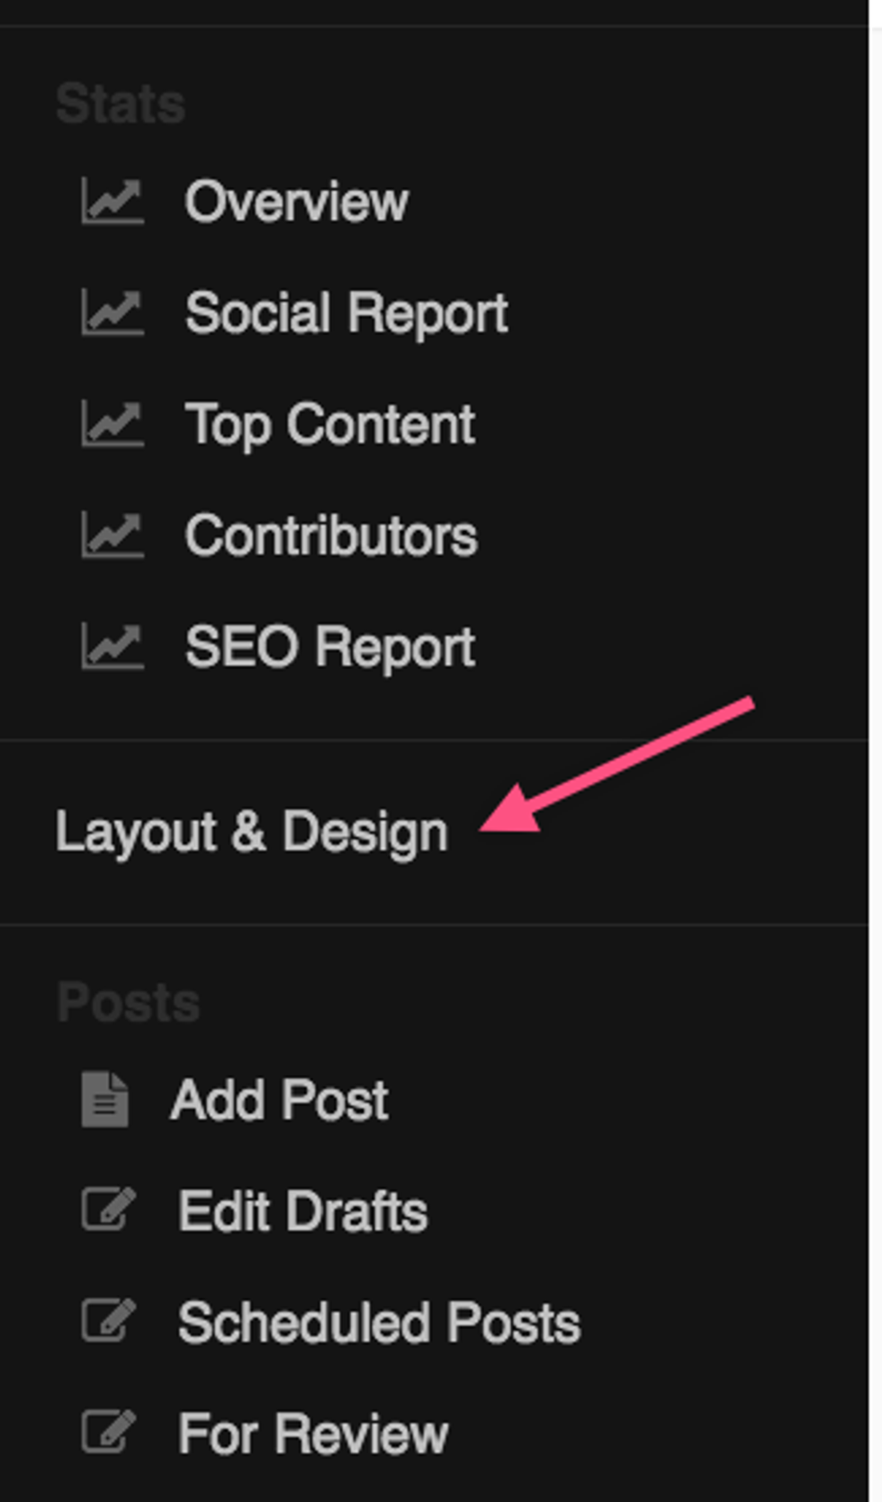Click the chart icon beside Social Report
This screenshot has height=1502, width=882.
coord(112,312)
